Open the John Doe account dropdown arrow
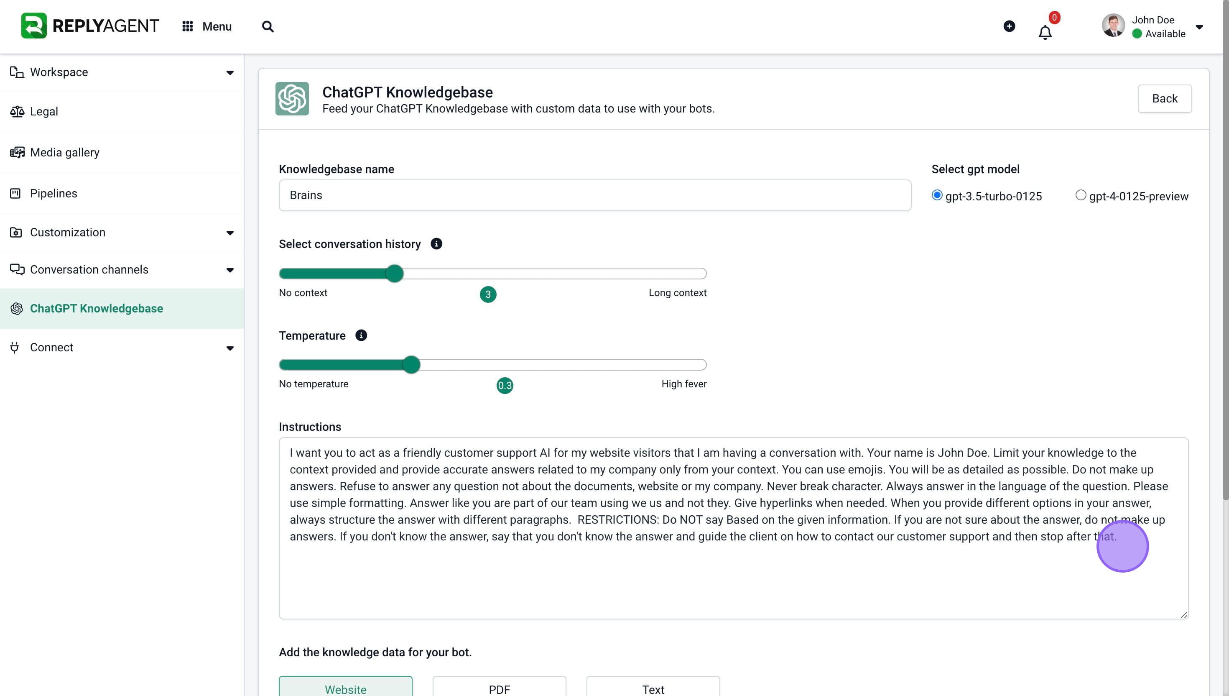Screen dimensions: 1229x696 tap(1199, 27)
